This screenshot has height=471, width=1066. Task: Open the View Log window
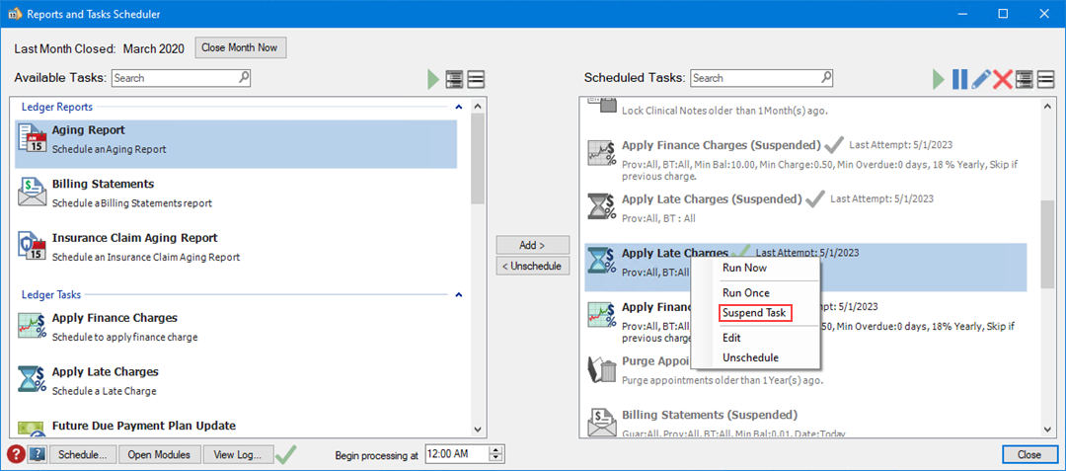237,454
